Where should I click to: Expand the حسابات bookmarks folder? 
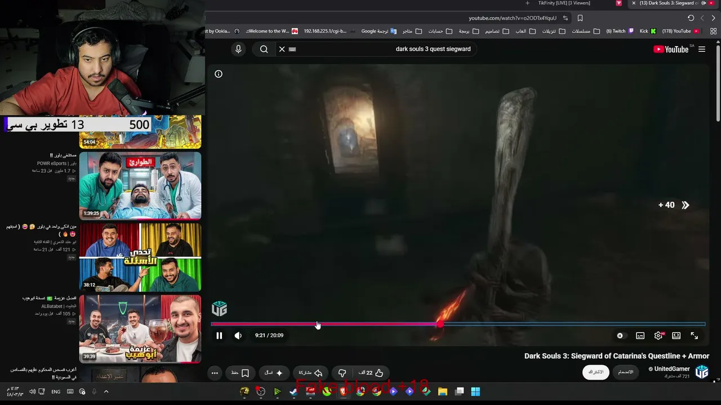tap(439, 31)
